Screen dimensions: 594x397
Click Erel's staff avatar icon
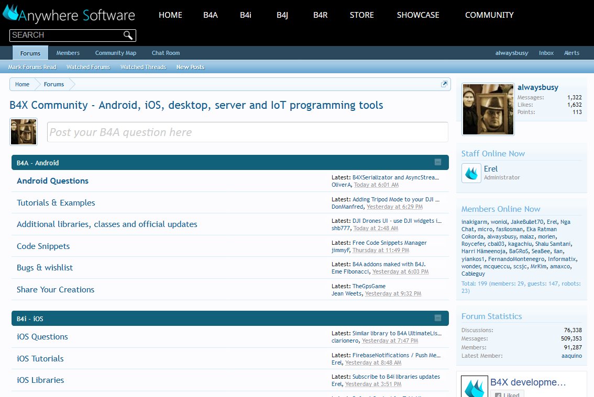[471, 173]
